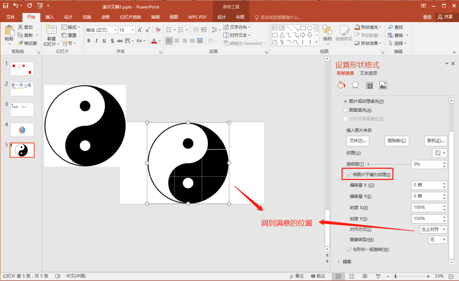The width and height of the screenshot is (459, 281).
Task: Click 联机(E)... button
Action: pyautogui.click(x=436, y=141)
